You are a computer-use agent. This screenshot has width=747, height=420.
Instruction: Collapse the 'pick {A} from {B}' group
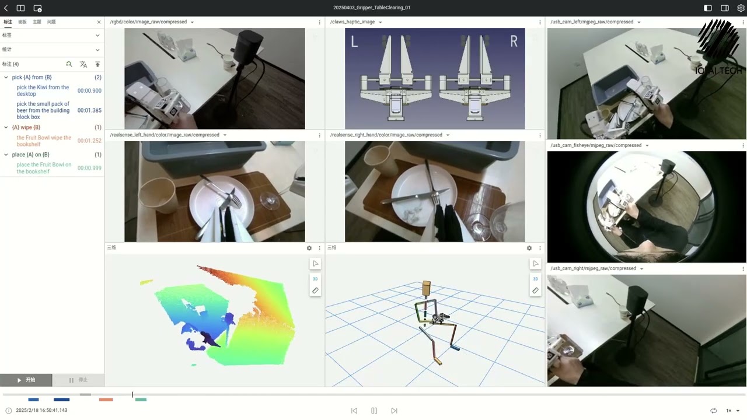click(x=6, y=77)
